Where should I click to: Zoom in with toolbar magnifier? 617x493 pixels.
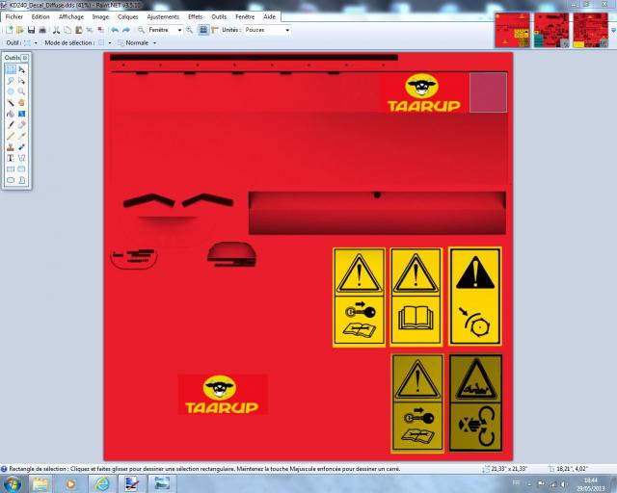pos(189,30)
